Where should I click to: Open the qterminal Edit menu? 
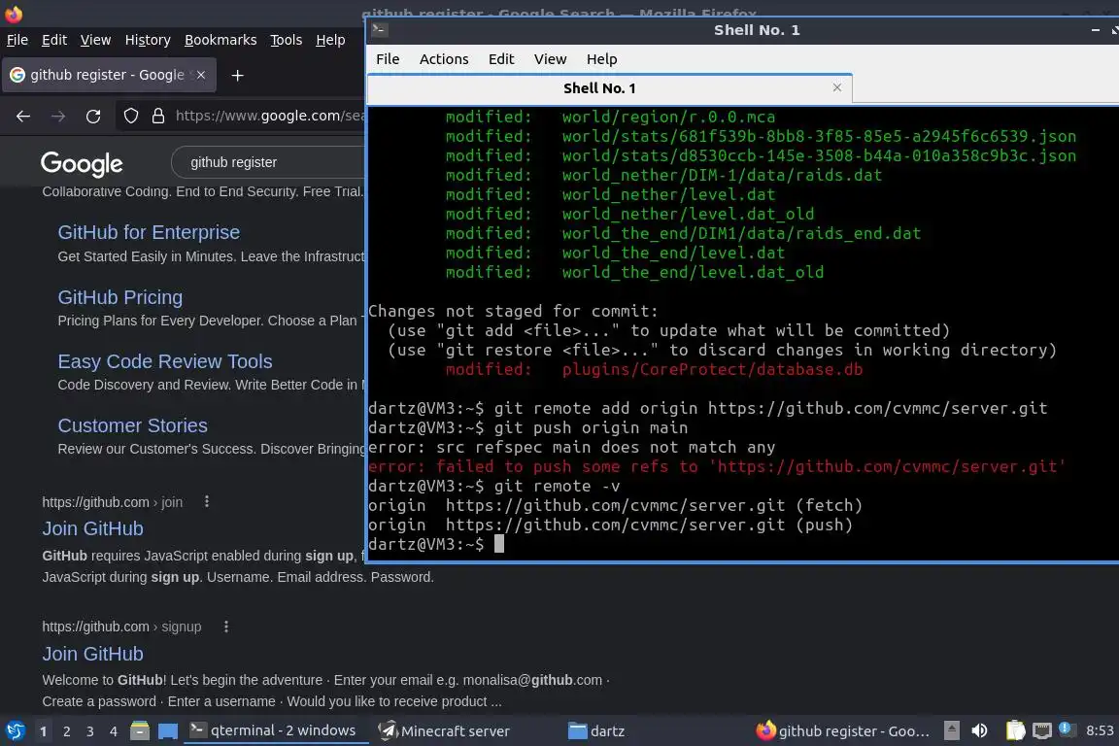(x=501, y=59)
